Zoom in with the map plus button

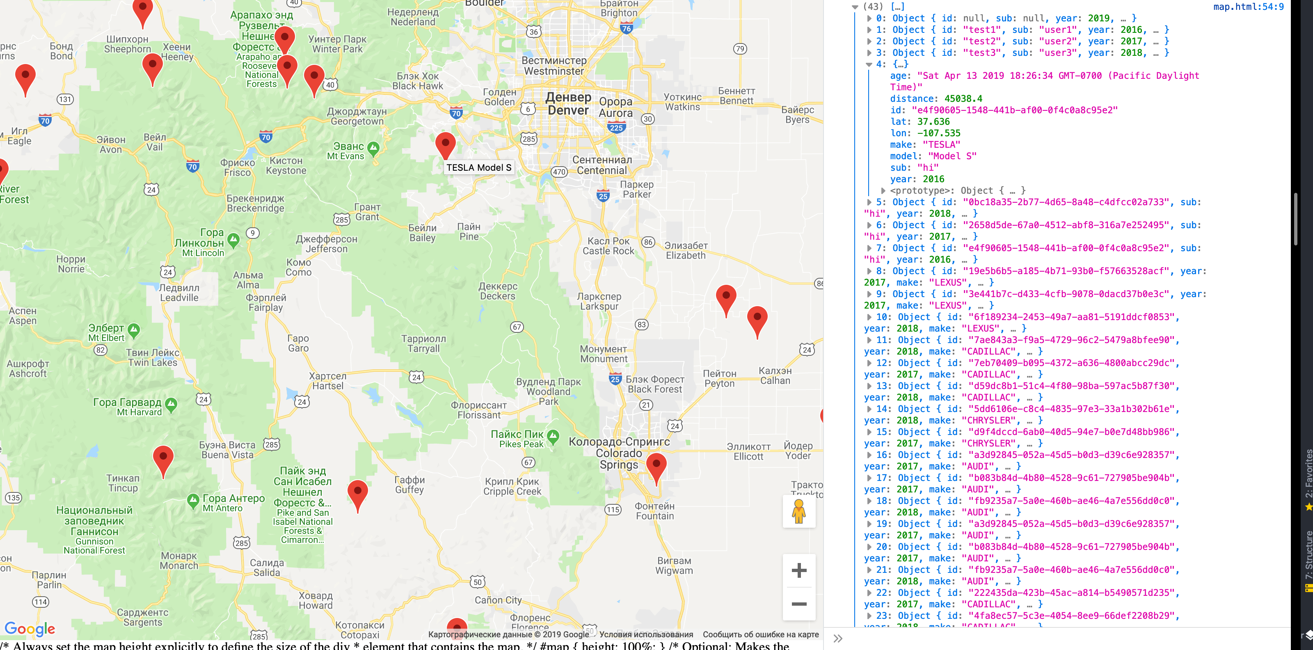point(799,570)
